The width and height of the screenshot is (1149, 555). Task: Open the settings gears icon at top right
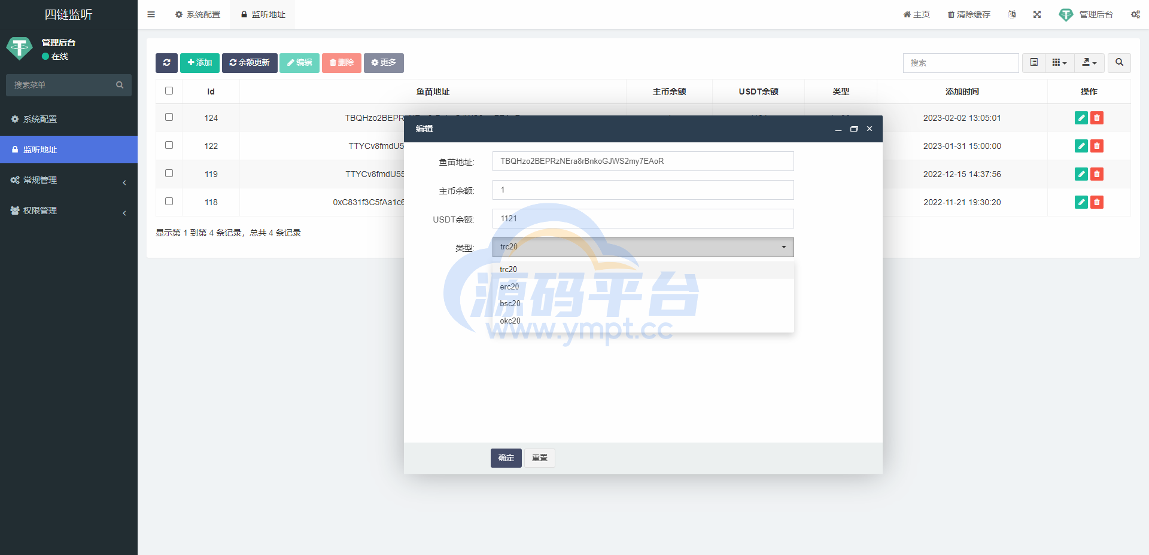[1135, 14]
